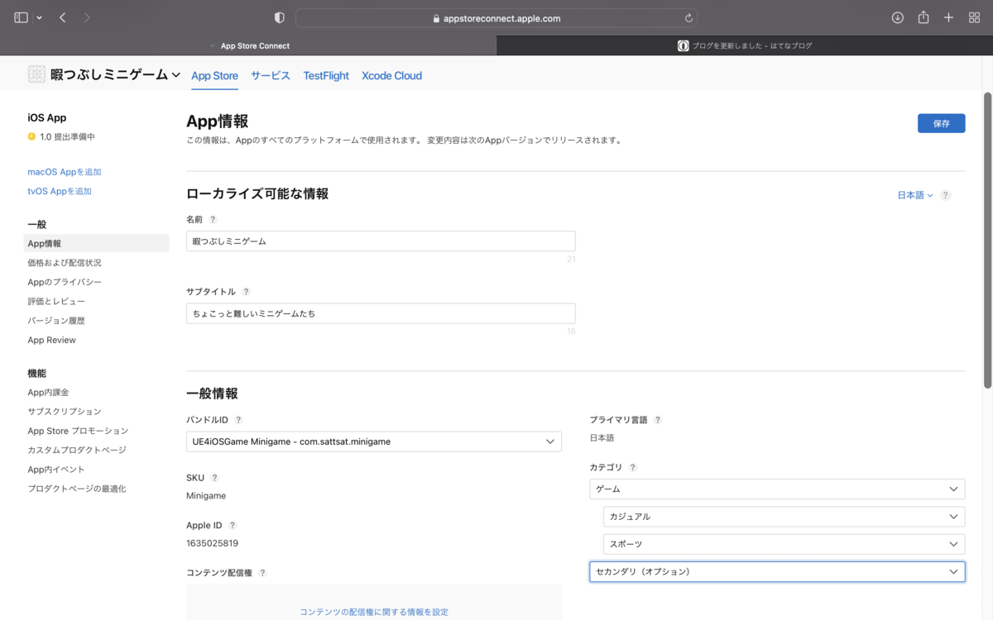993x620 pixels.
Task: Open App Review in sidebar
Action: pyautogui.click(x=51, y=340)
